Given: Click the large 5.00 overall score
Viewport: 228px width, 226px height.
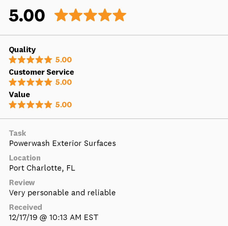Looking at the screenshot, I should [x=27, y=16].
